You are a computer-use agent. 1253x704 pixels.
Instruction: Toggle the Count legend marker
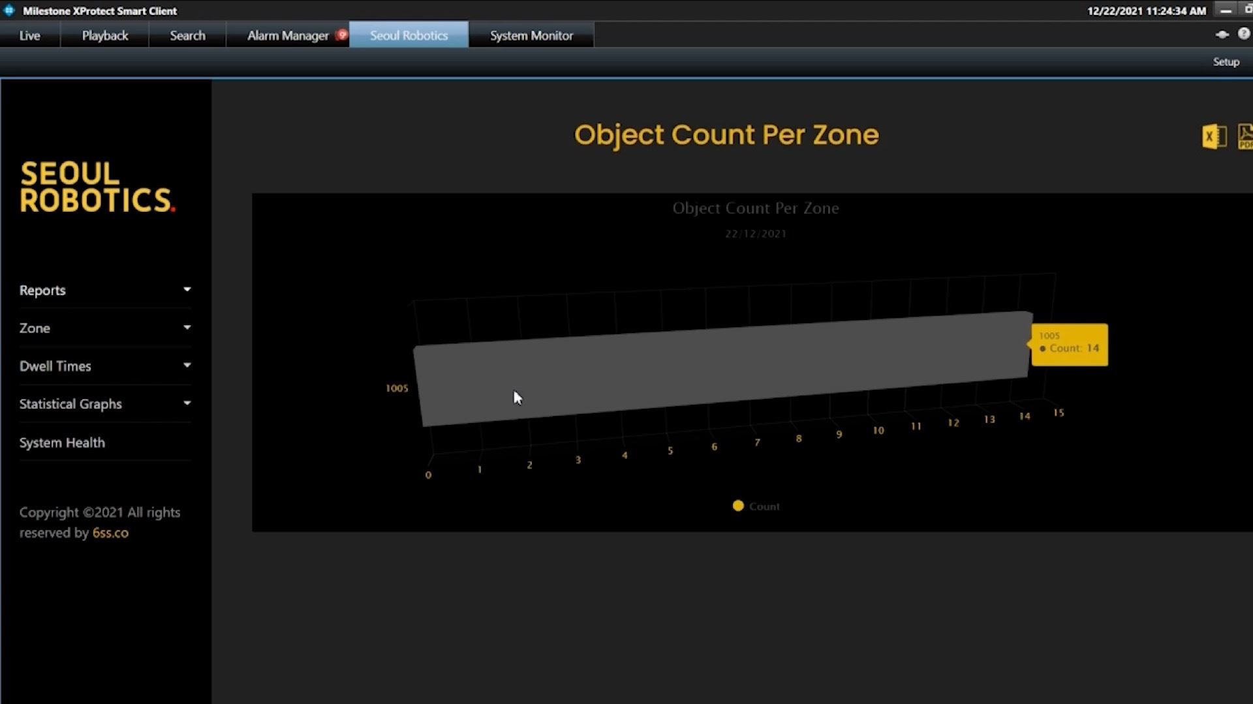click(738, 506)
